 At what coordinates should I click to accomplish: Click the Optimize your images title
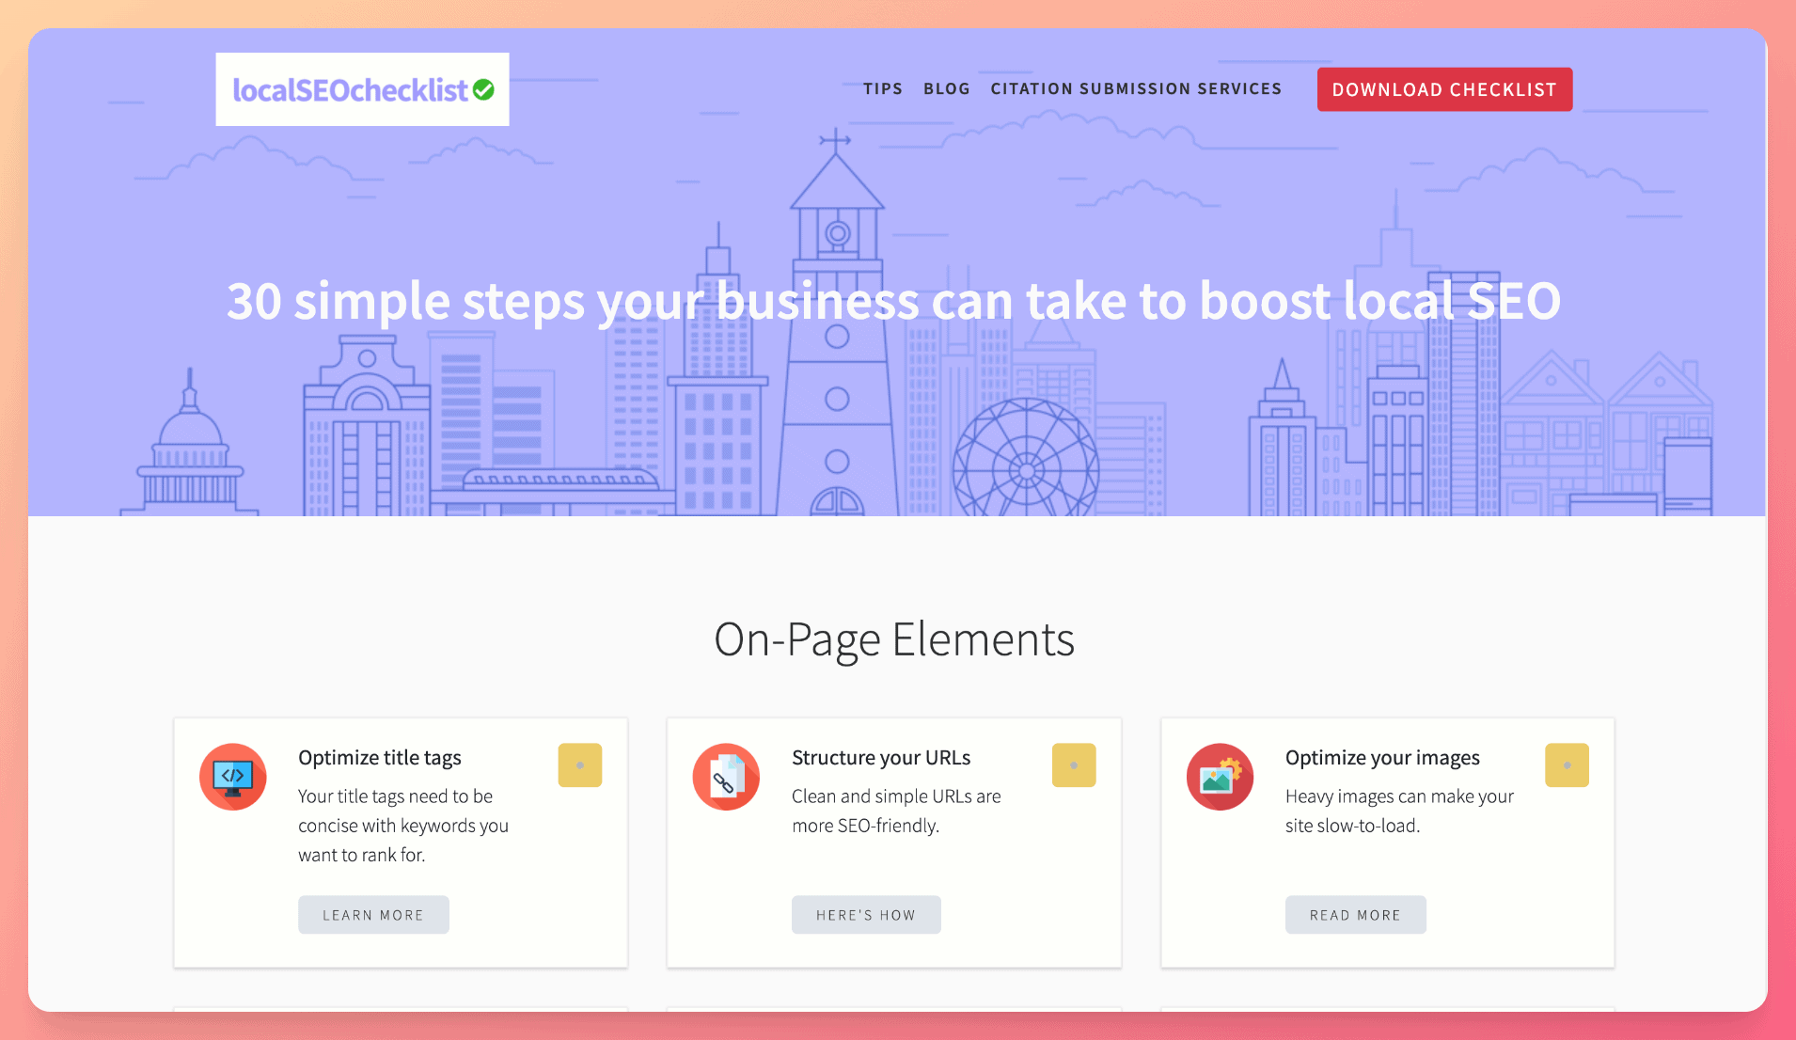(1381, 758)
